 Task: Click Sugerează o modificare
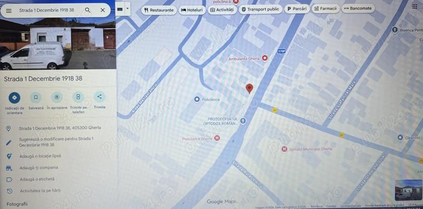56,142
